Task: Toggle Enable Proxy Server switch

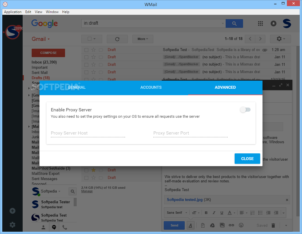Action: [245, 110]
